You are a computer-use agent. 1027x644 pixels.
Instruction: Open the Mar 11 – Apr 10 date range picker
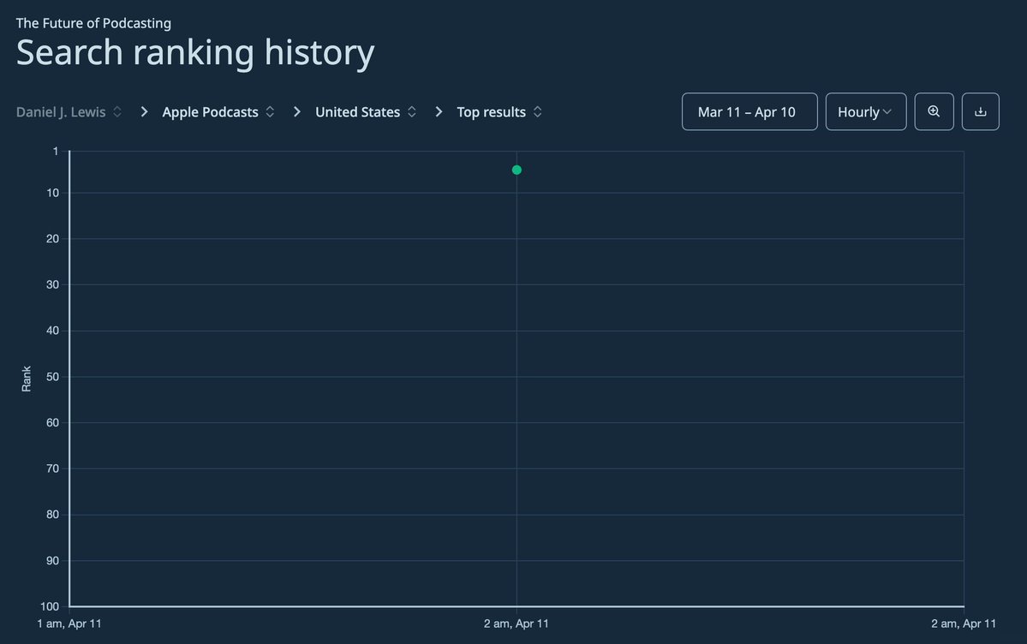[x=749, y=111]
